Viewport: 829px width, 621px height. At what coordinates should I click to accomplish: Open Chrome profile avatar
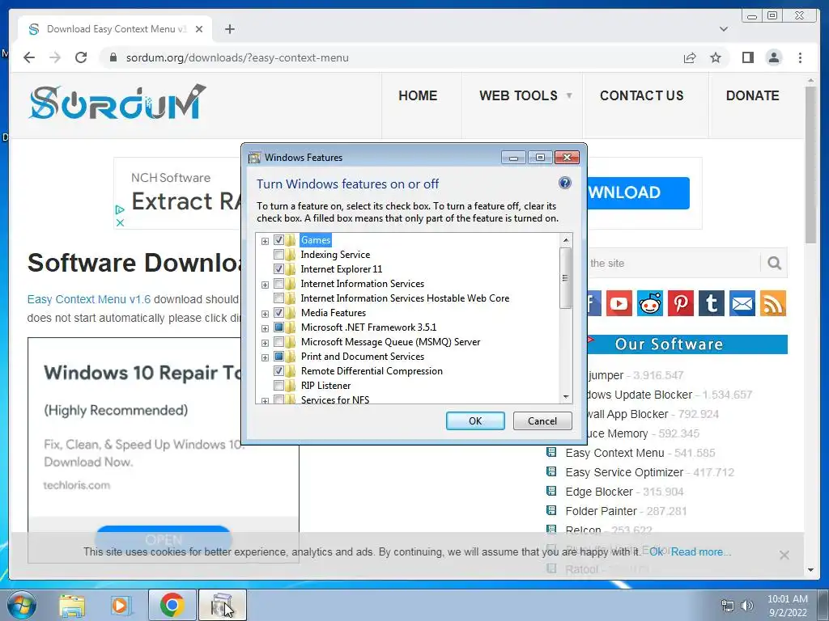pos(774,57)
